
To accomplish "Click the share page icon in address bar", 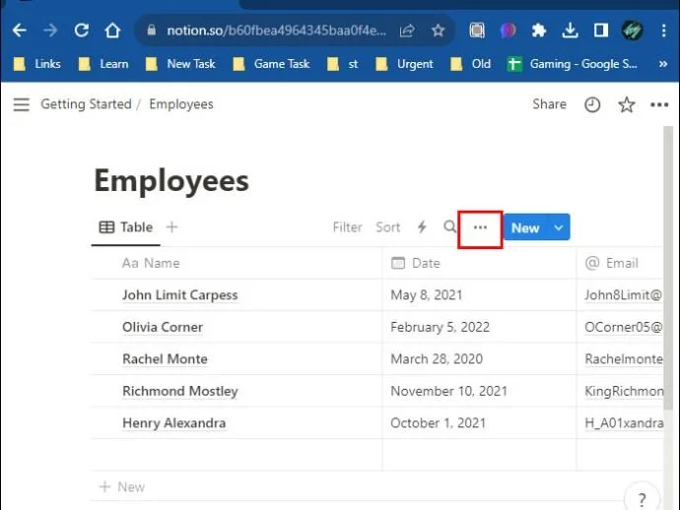I will pyautogui.click(x=407, y=31).
